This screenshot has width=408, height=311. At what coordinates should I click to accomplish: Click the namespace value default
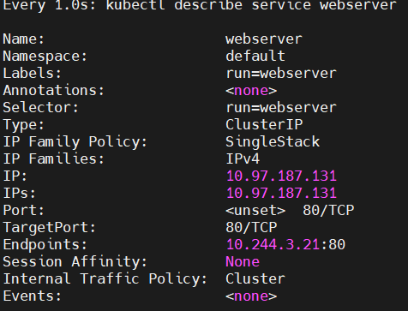tap(255, 56)
